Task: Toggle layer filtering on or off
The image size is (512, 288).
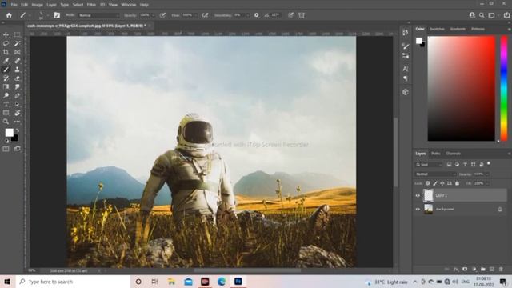Action: pos(489,163)
